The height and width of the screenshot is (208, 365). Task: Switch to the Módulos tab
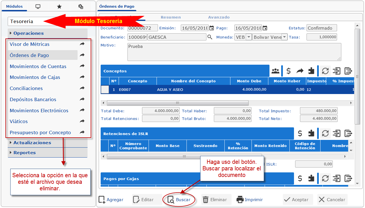coord(14,6)
